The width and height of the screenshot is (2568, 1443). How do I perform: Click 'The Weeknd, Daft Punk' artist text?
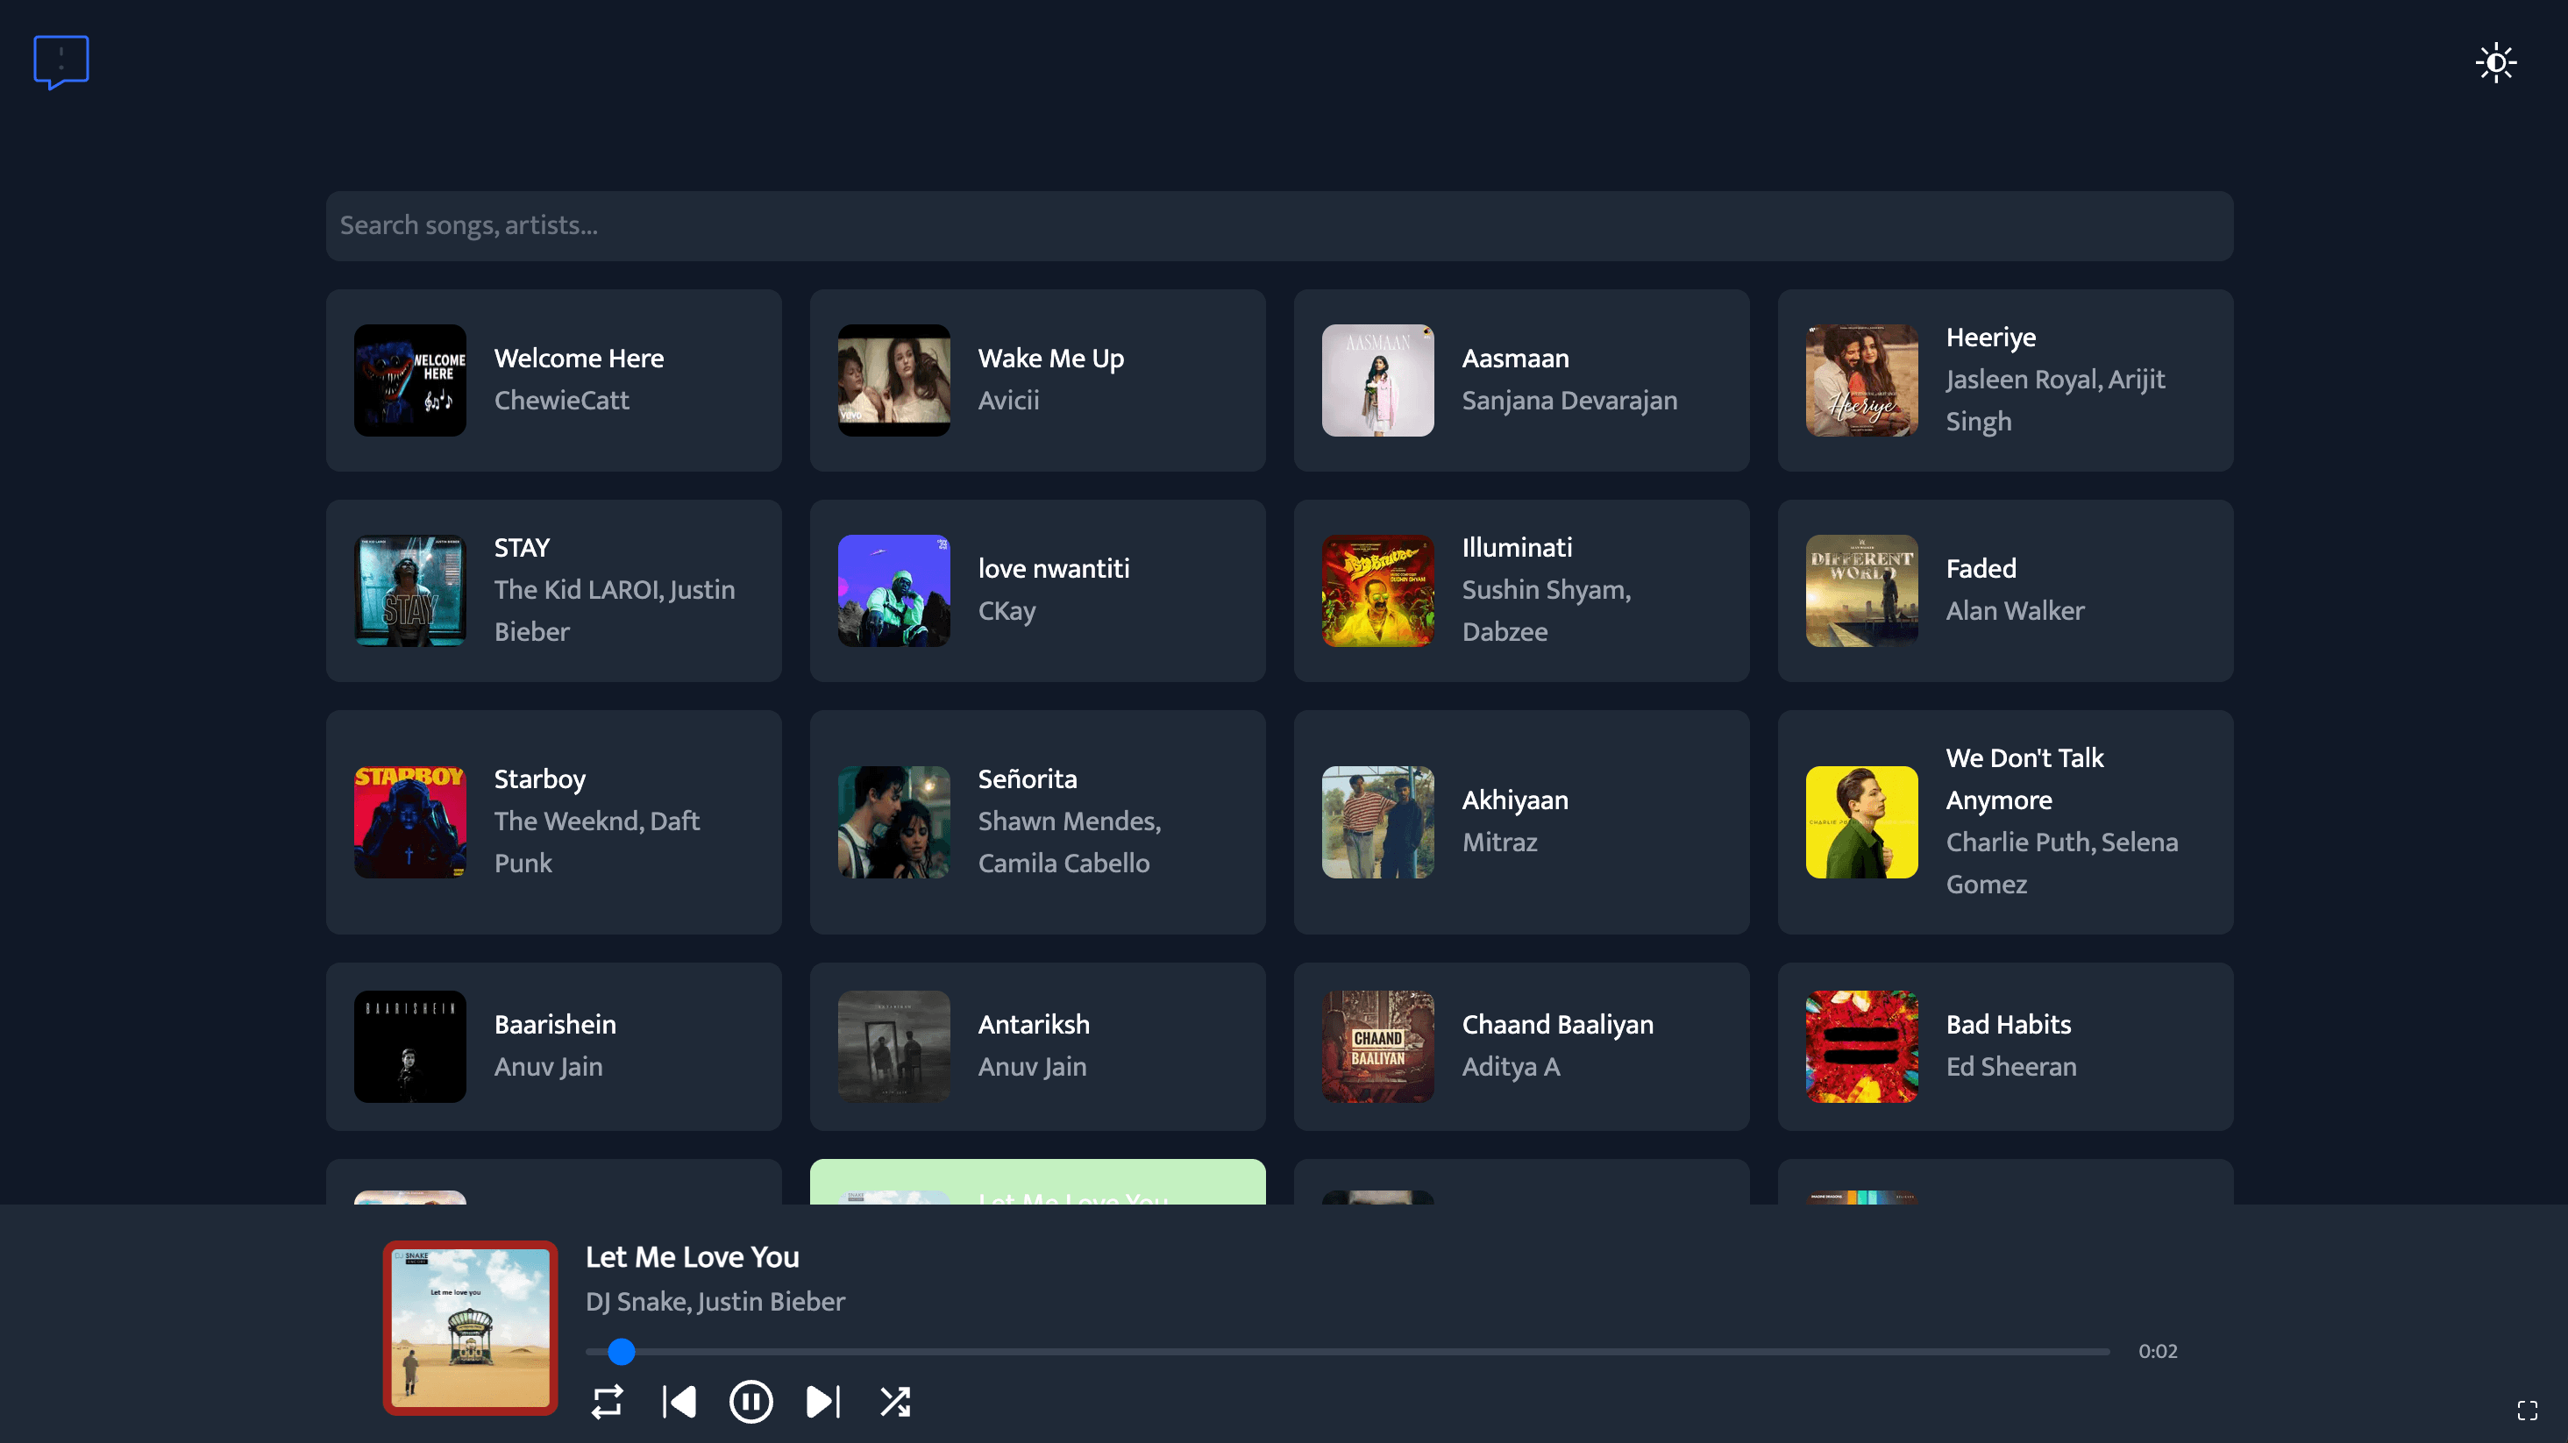point(596,842)
